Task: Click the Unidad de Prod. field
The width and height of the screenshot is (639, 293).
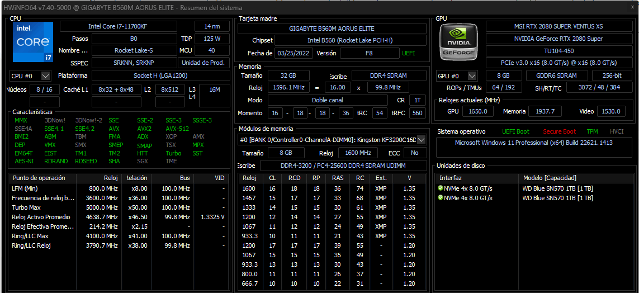Action: [203, 63]
